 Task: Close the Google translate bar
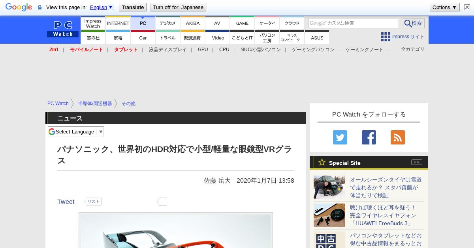467,7
